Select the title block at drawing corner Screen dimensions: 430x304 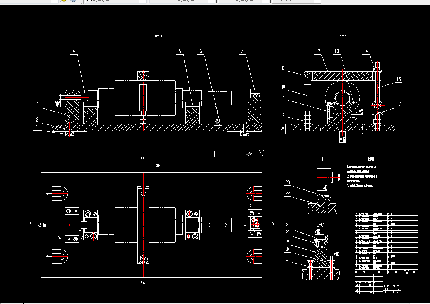pos(387,284)
